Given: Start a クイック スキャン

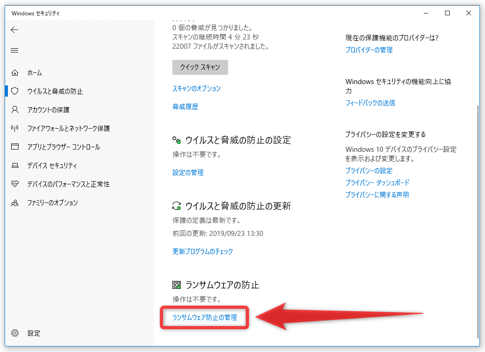Looking at the screenshot, I should 200,67.
